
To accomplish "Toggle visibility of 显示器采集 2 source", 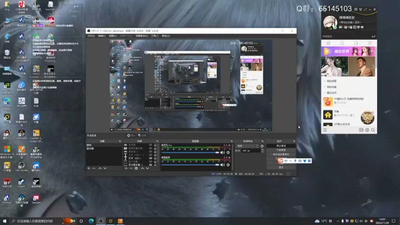I will tap(150, 165).
